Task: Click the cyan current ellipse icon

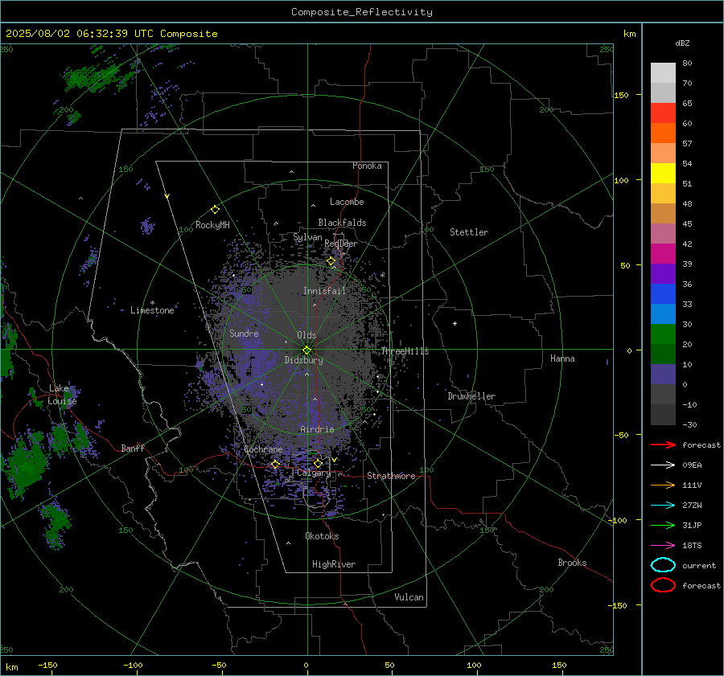Action: (x=663, y=565)
